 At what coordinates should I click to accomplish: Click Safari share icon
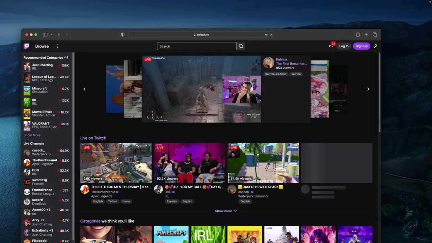point(358,34)
